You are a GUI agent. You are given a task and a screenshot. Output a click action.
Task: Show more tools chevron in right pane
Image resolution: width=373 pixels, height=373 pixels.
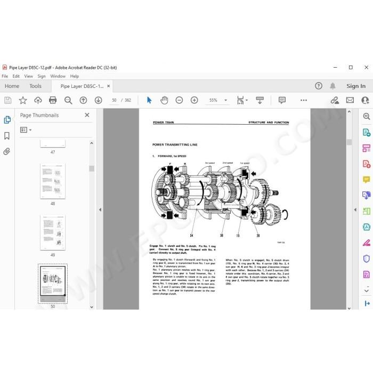click(x=367, y=291)
